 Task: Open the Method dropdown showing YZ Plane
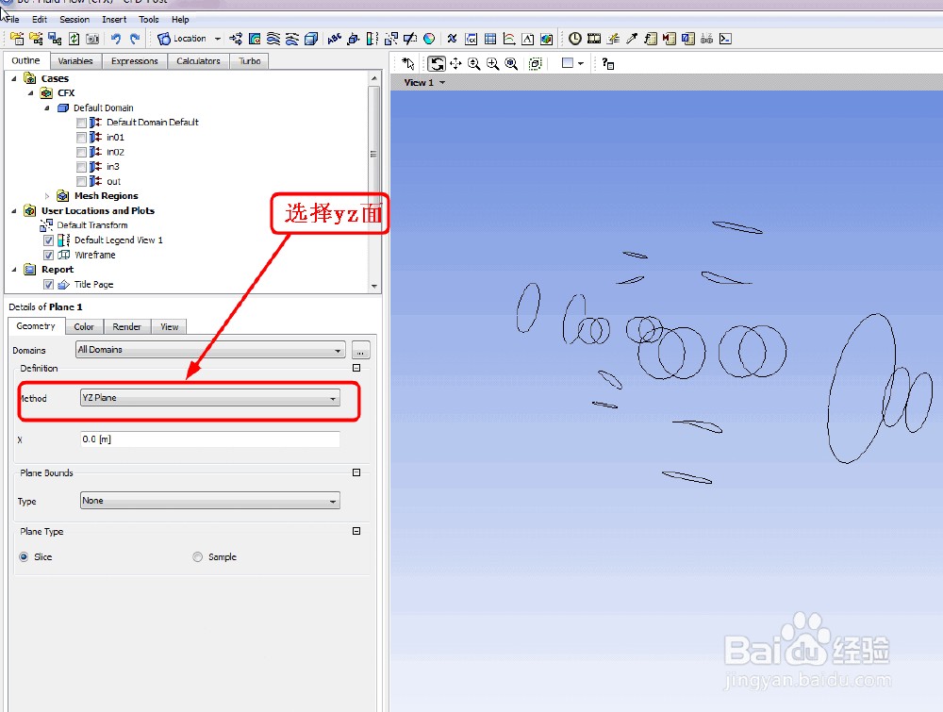coord(210,398)
